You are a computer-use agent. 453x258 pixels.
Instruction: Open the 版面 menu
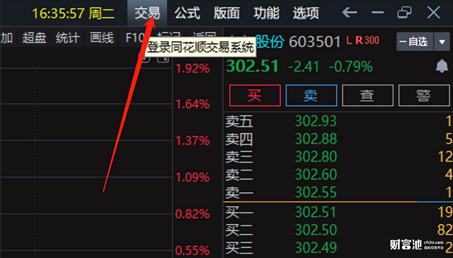(x=226, y=13)
